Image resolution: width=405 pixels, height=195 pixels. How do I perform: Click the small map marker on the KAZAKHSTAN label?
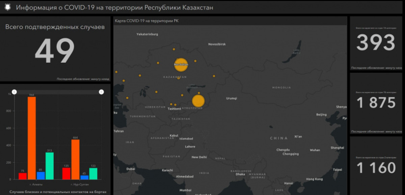179,78
